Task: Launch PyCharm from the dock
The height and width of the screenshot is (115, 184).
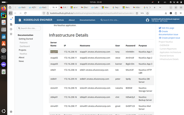Action: (3, 15)
